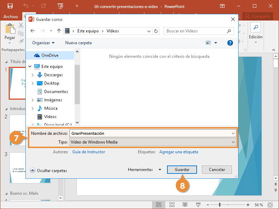Open the Tipo file format dropdown
The width and height of the screenshot is (279, 209).
(x=153, y=142)
